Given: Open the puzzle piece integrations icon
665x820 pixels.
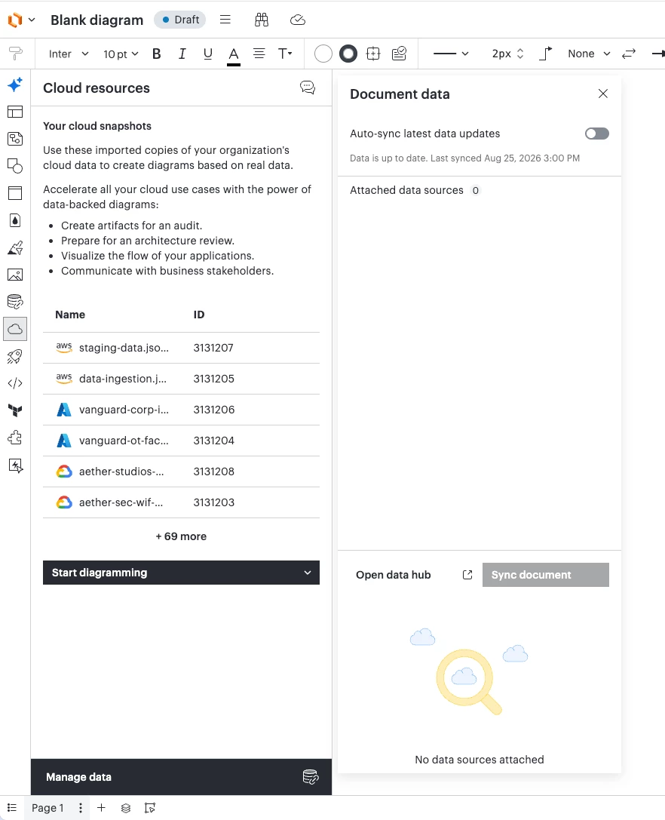Looking at the screenshot, I should click(15, 438).
